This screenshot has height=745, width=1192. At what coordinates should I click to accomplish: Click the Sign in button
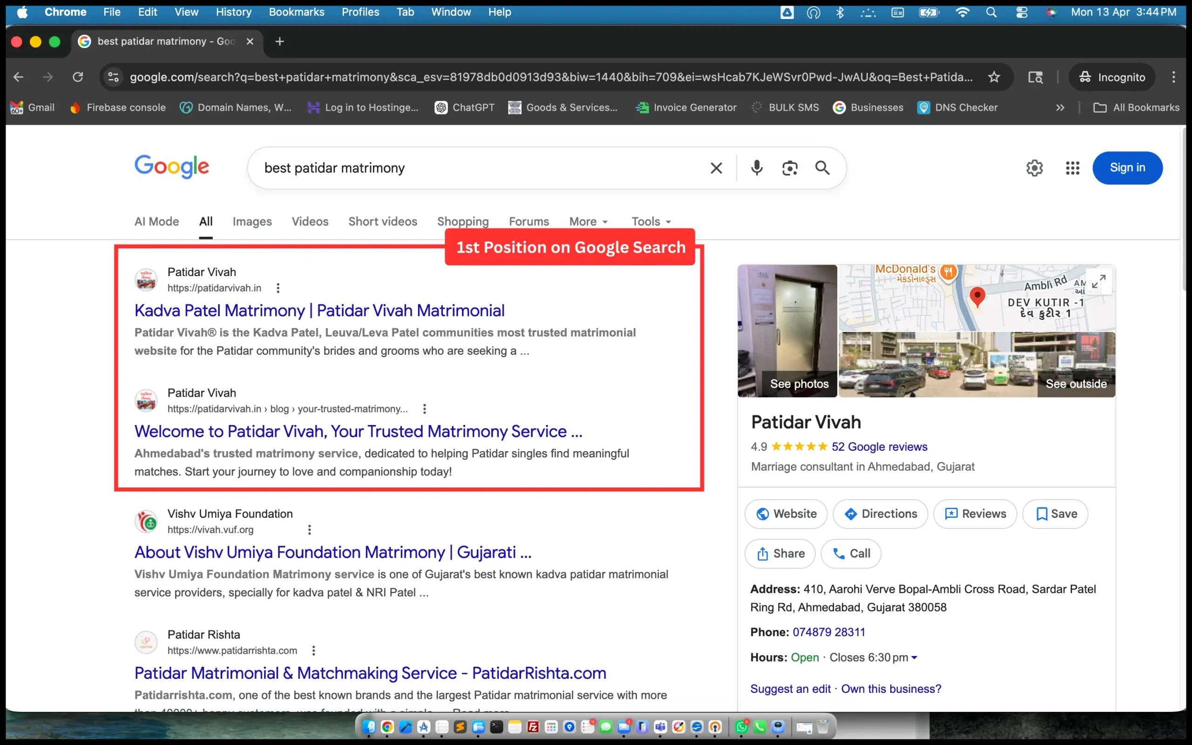coord(1127,168)
